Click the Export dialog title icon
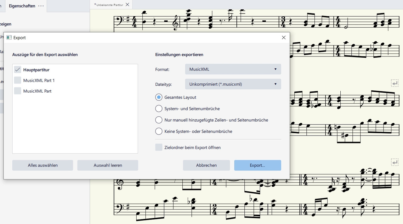 [9, 38]
